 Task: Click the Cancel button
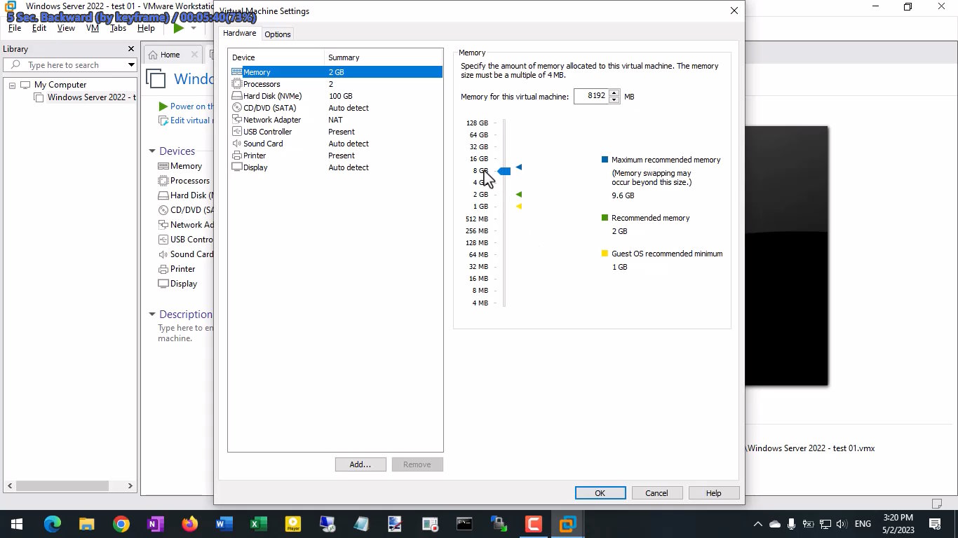656,493
